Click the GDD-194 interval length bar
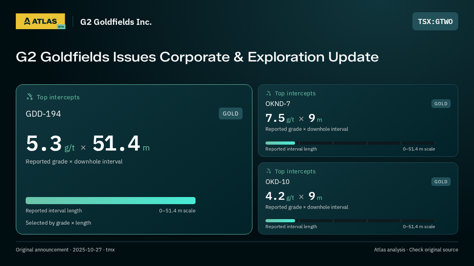Image resolution: width=474 pixels, height=266 pixels. tap(111, 201)
